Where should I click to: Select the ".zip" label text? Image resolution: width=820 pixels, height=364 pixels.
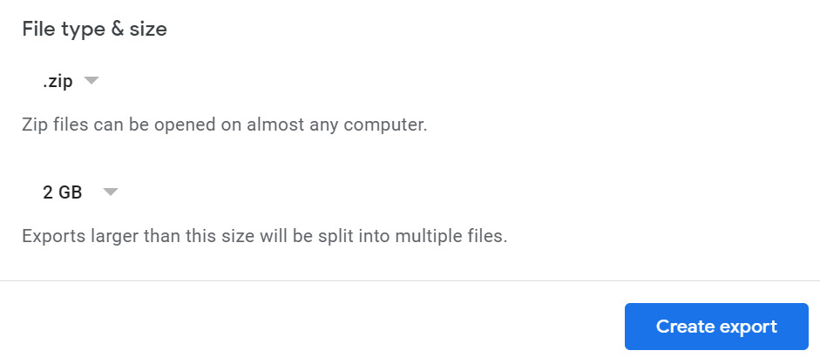click(58, 82)
